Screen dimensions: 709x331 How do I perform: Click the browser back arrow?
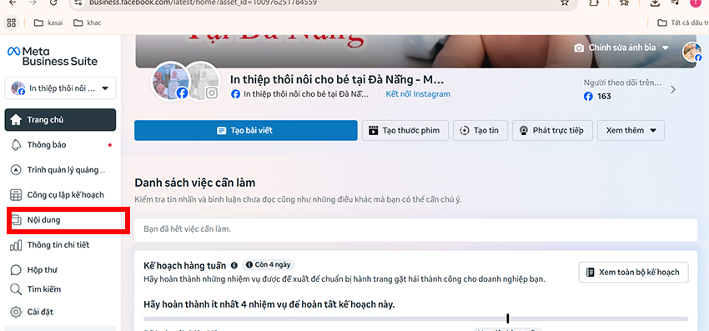(13, 3)
